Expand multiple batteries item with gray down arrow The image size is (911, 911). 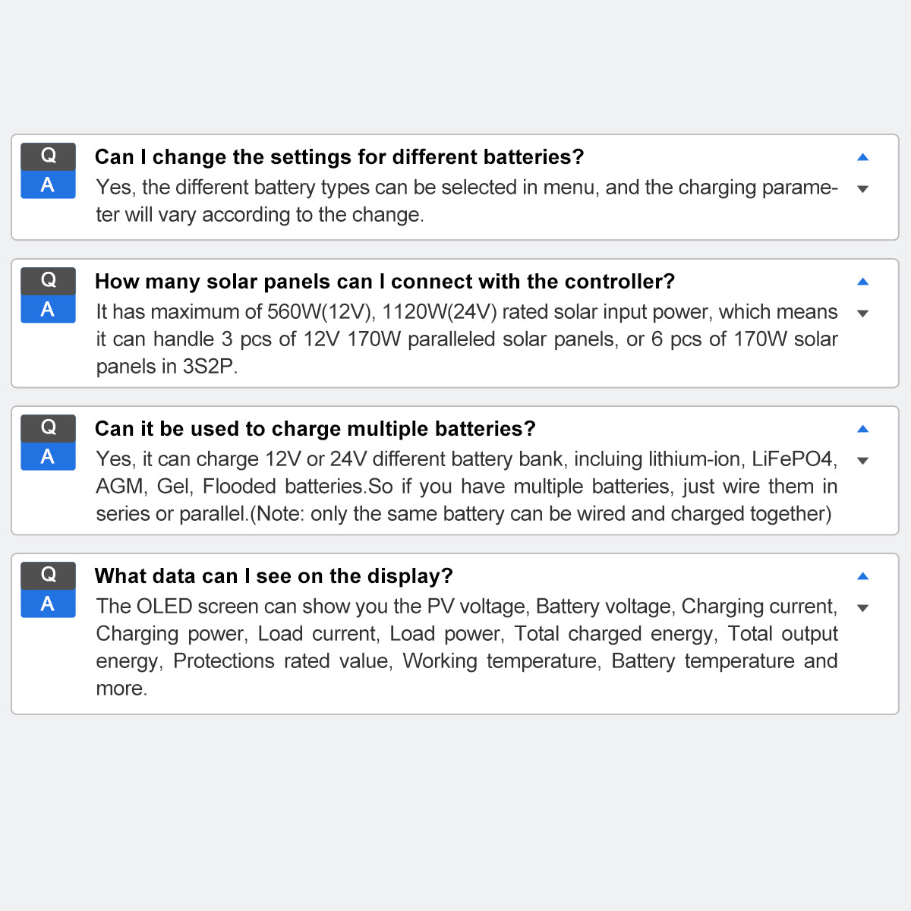pos(862,461)
